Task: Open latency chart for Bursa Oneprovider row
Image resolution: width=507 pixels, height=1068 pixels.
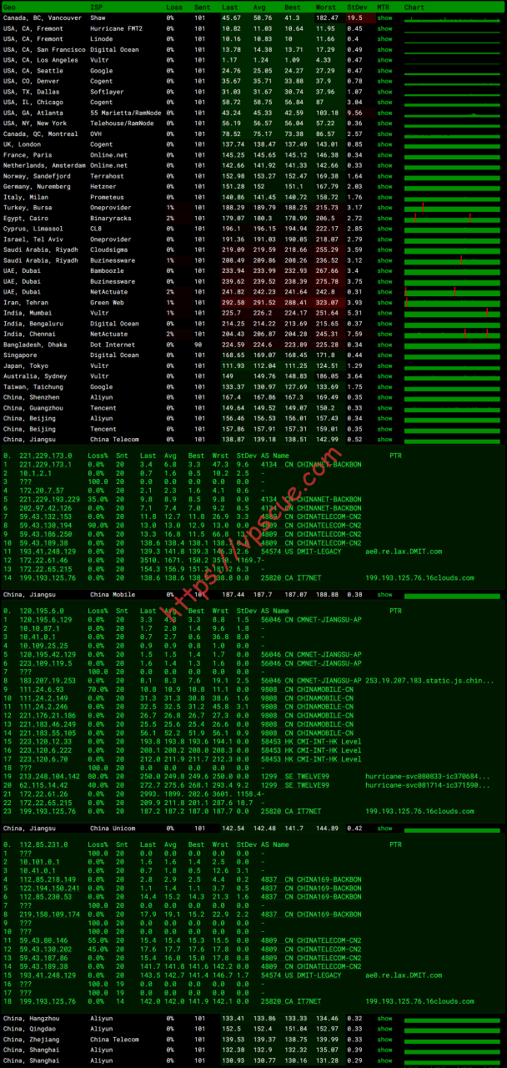Action: coord(453,208)
